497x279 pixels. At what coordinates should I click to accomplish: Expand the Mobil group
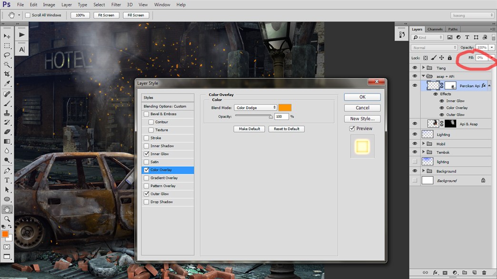click(x=424, y=144)
